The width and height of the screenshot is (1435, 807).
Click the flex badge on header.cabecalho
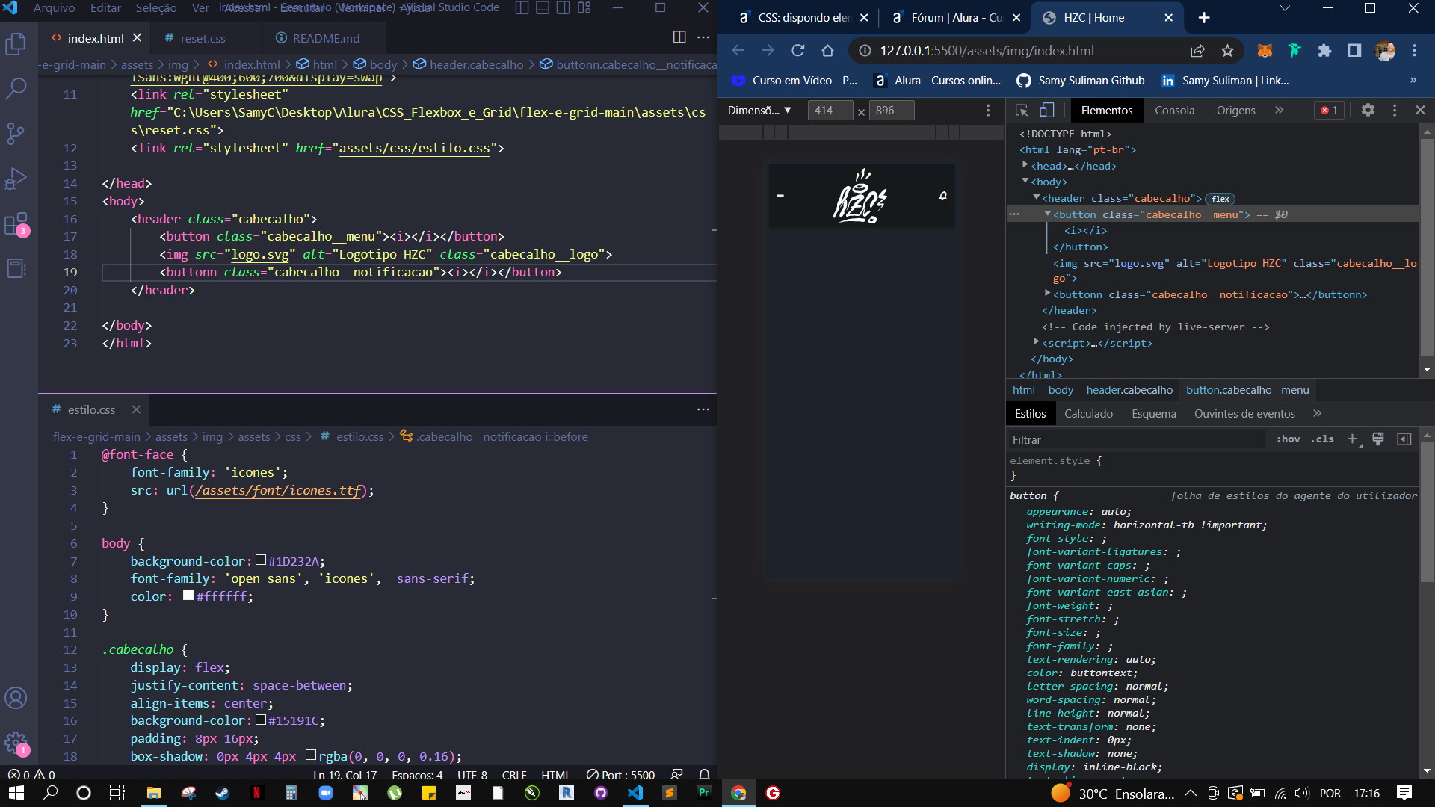(1220, 199)
